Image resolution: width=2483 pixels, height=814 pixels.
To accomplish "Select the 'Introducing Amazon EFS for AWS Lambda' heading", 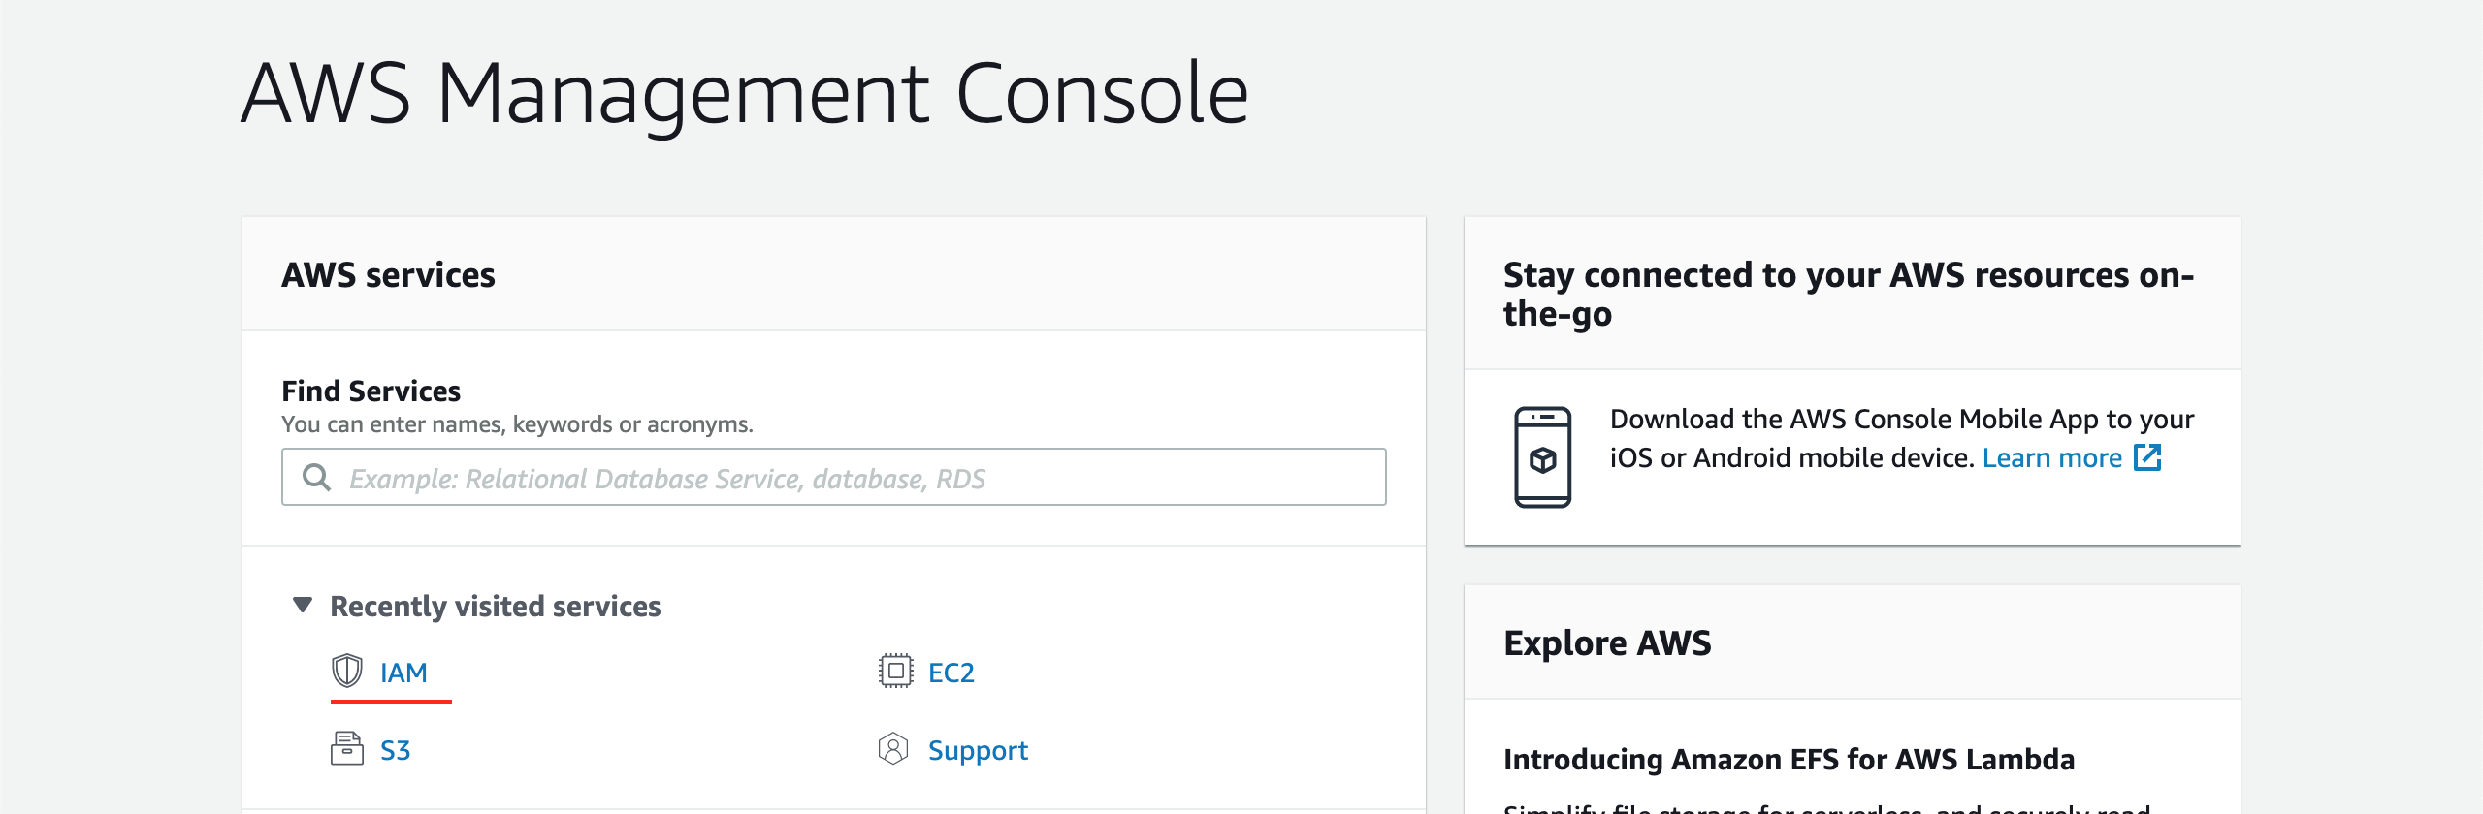I will (x=1789, y=759).
